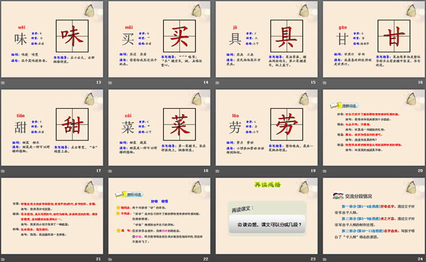Click slide number label 20
426x262 pixels.
(x=421, y=170)
